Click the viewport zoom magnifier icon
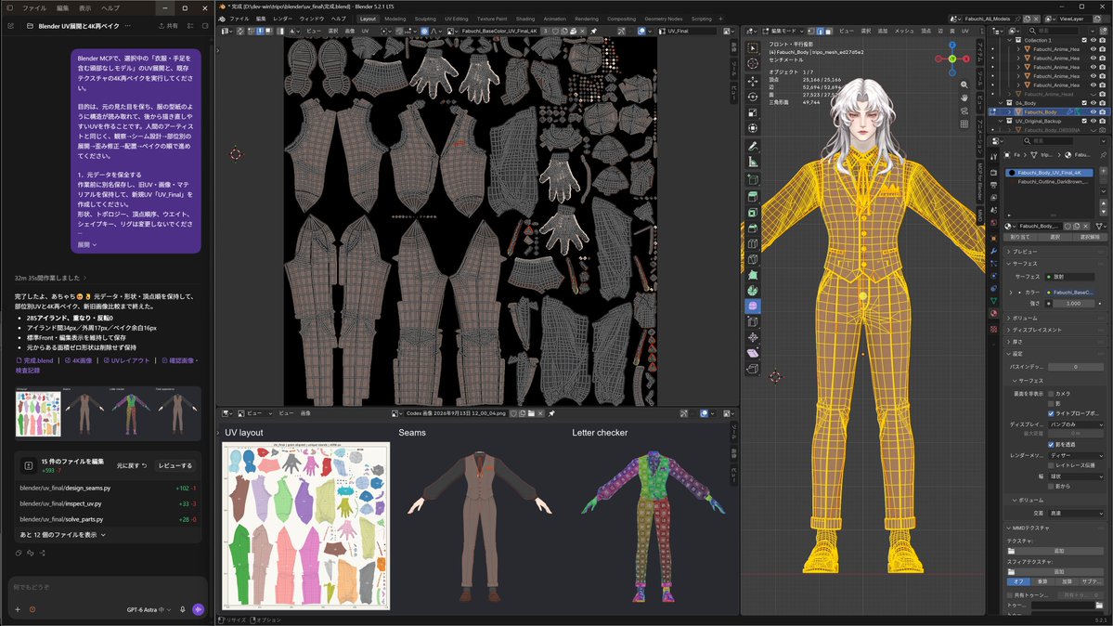The image size is (1113, 626). pos(964,85)
